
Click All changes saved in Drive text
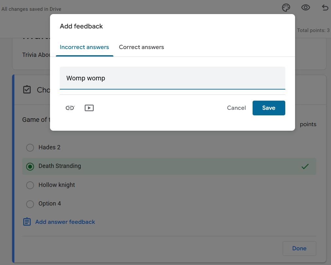(x=31, y=9)
